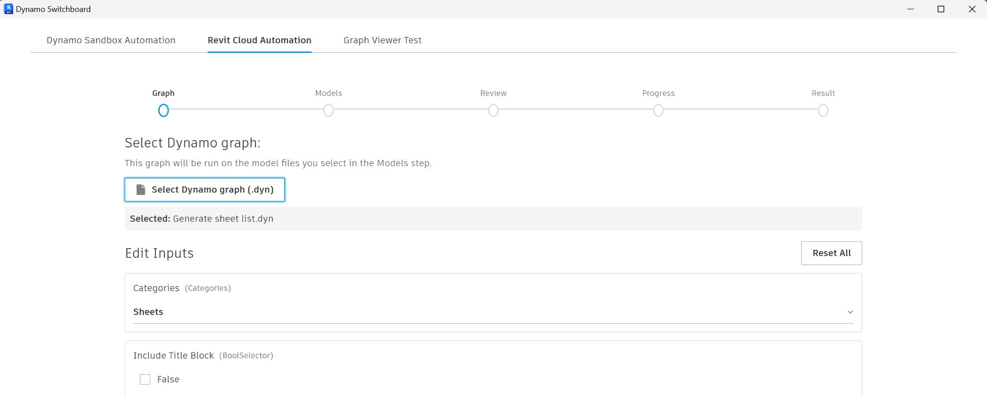This screenshot has height=397, width=987.
Task: Click the Review step label
Action: point(493,93)
